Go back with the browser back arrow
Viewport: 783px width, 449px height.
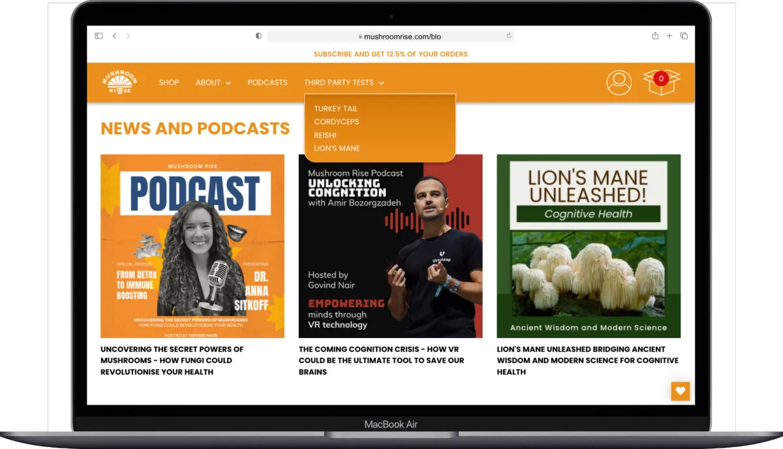114,36
